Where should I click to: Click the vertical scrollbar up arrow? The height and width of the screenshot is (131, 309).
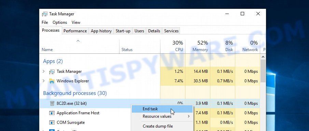tap(263, 57)
